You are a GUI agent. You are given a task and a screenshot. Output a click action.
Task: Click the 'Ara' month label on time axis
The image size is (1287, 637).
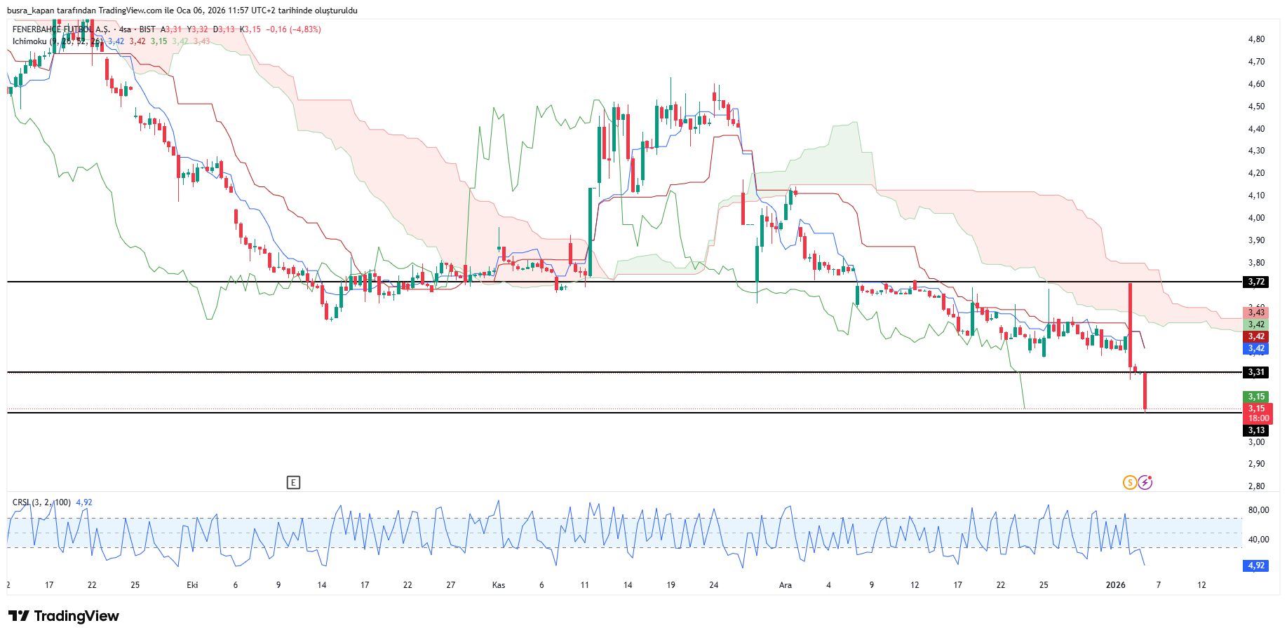coord(786,585)
